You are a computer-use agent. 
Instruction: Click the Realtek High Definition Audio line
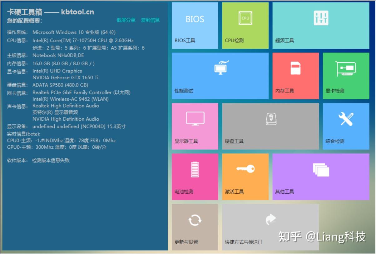click(66, 106)
